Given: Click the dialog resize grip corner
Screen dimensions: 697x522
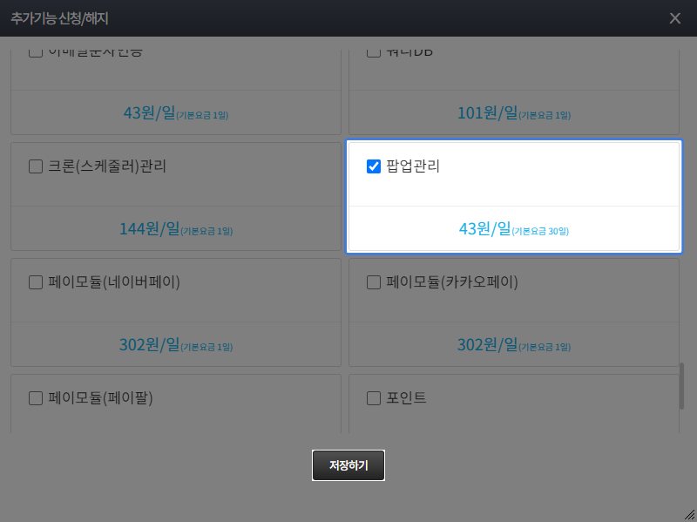Looking at the screenshot, I should coord(689,514).
